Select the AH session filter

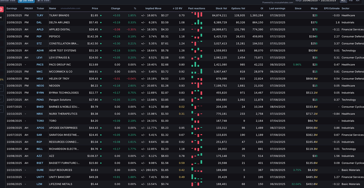357,1
